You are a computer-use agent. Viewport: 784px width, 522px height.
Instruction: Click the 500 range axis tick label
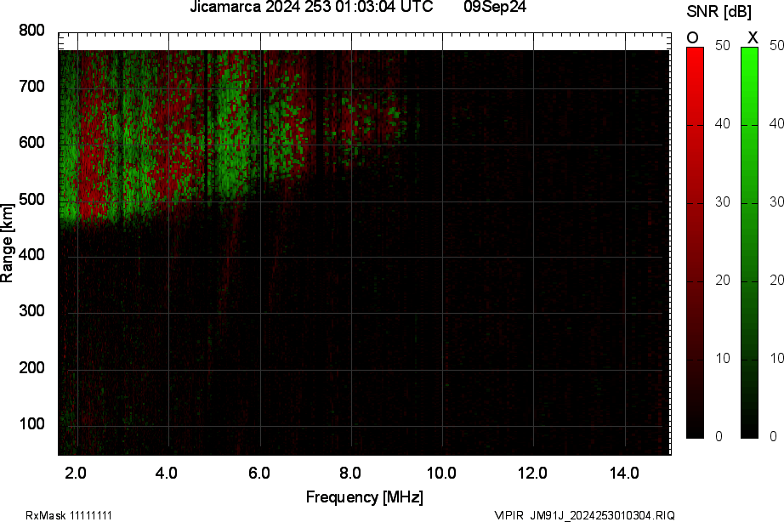tap(31, 200)
